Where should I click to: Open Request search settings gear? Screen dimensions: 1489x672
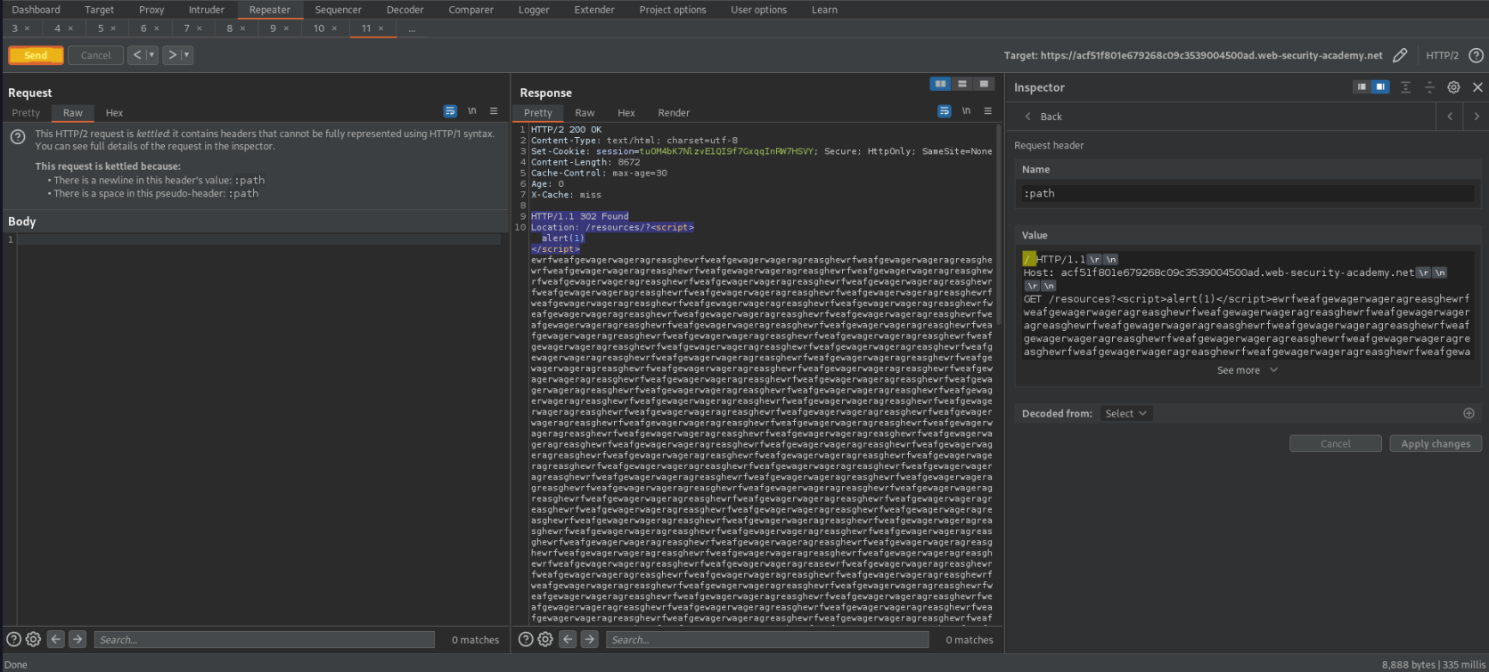(x=33, y=639)
